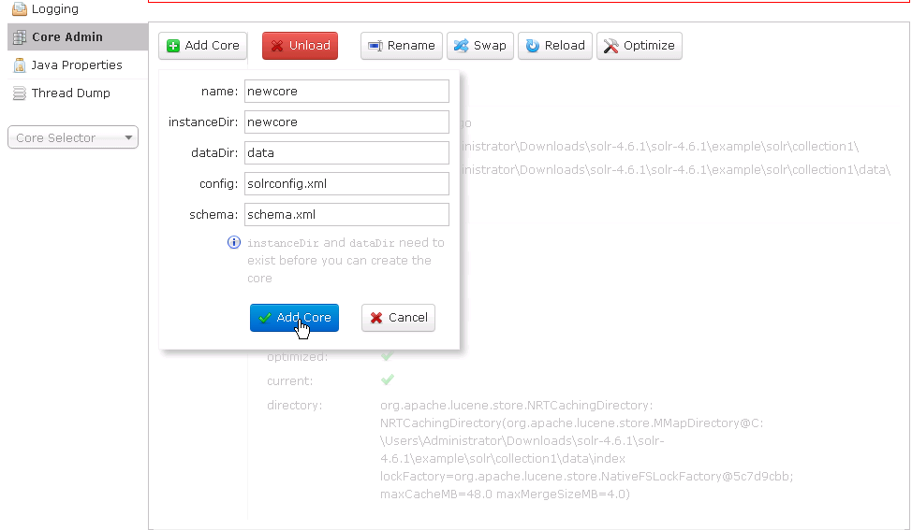Click the blue Add Core submit button
912x530 pixels.
click(294, 318)
